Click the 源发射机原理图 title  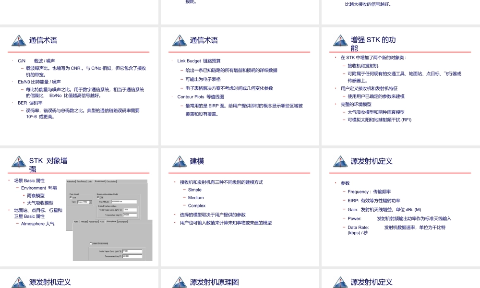(x=214, y=282)
